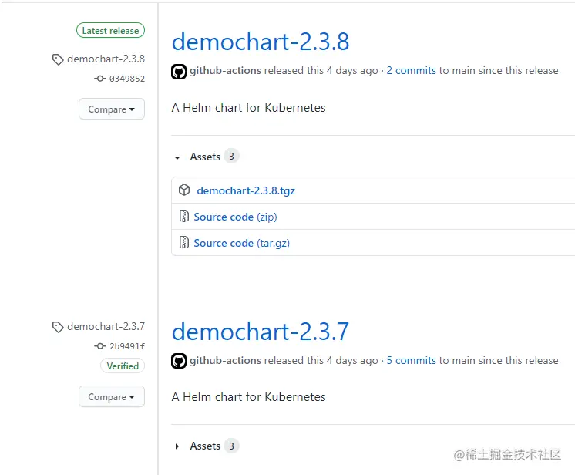Viewport: 575px width, 475px height.
Task: Click the asset count 3 under demochart-2.3.8
Action: pyautogui.click(x=231, y=157)
